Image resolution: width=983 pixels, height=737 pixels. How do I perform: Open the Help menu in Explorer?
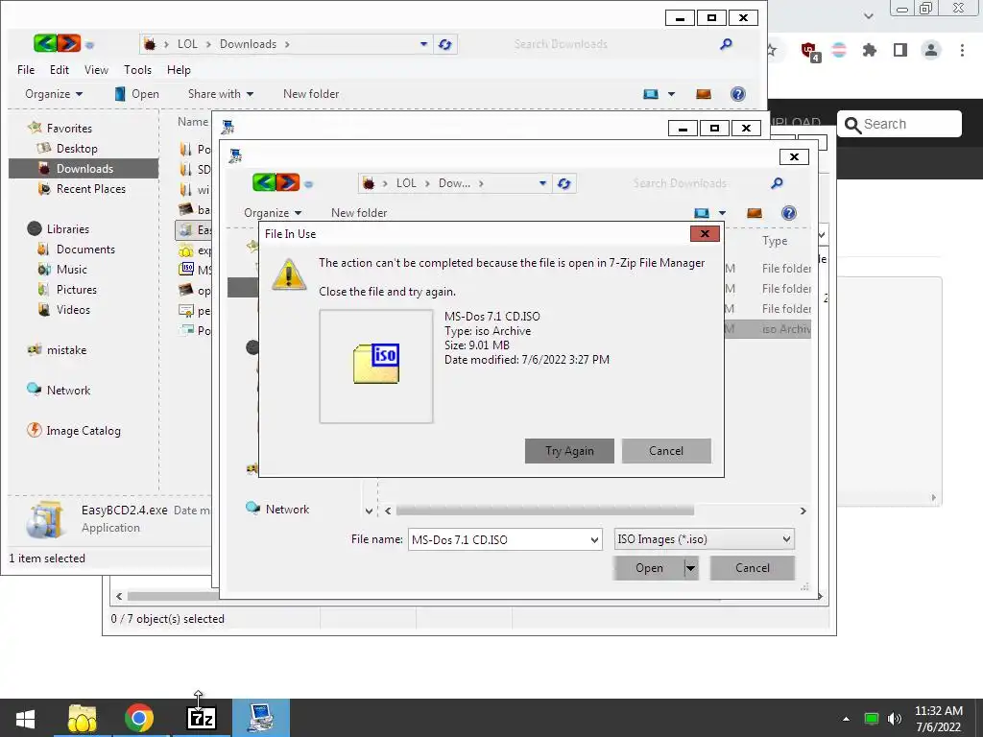179,69
